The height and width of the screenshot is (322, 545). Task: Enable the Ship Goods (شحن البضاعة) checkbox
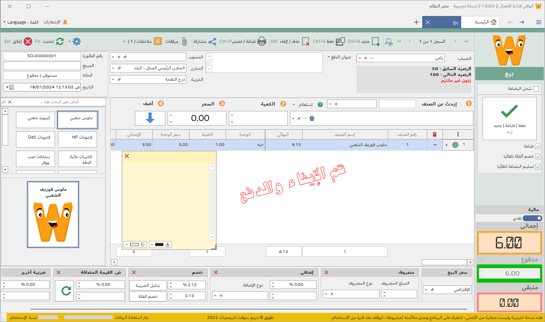536,89
